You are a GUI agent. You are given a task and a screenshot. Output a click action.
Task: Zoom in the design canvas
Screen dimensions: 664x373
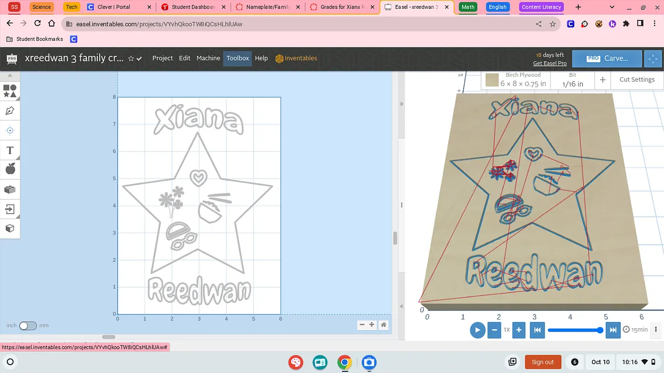[372, 325]
